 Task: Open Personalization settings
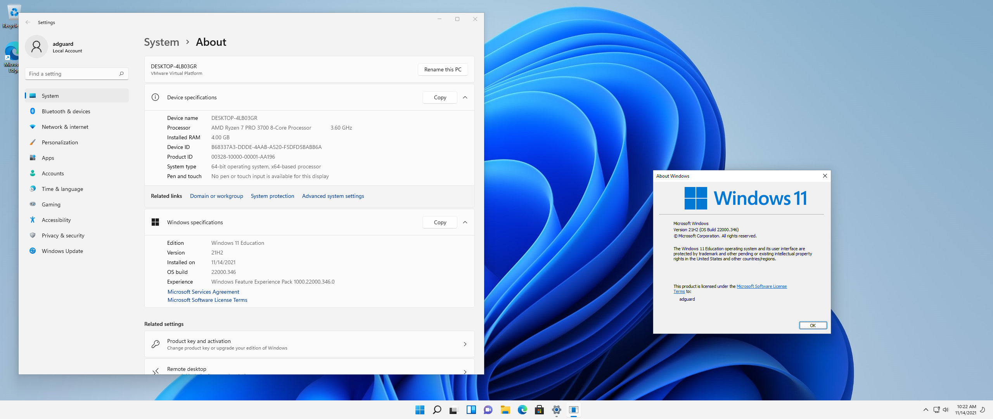click(77, 142)
